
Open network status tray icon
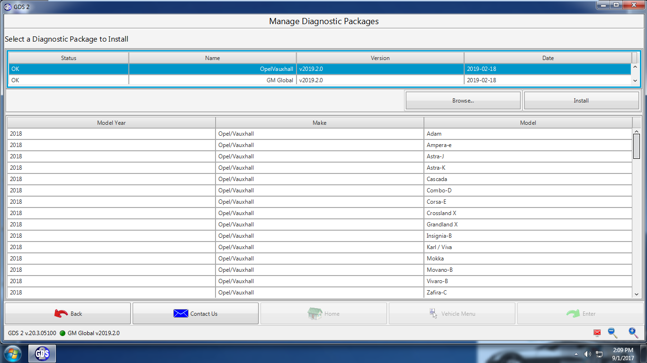pyautogui.click(x=599, y=354)
